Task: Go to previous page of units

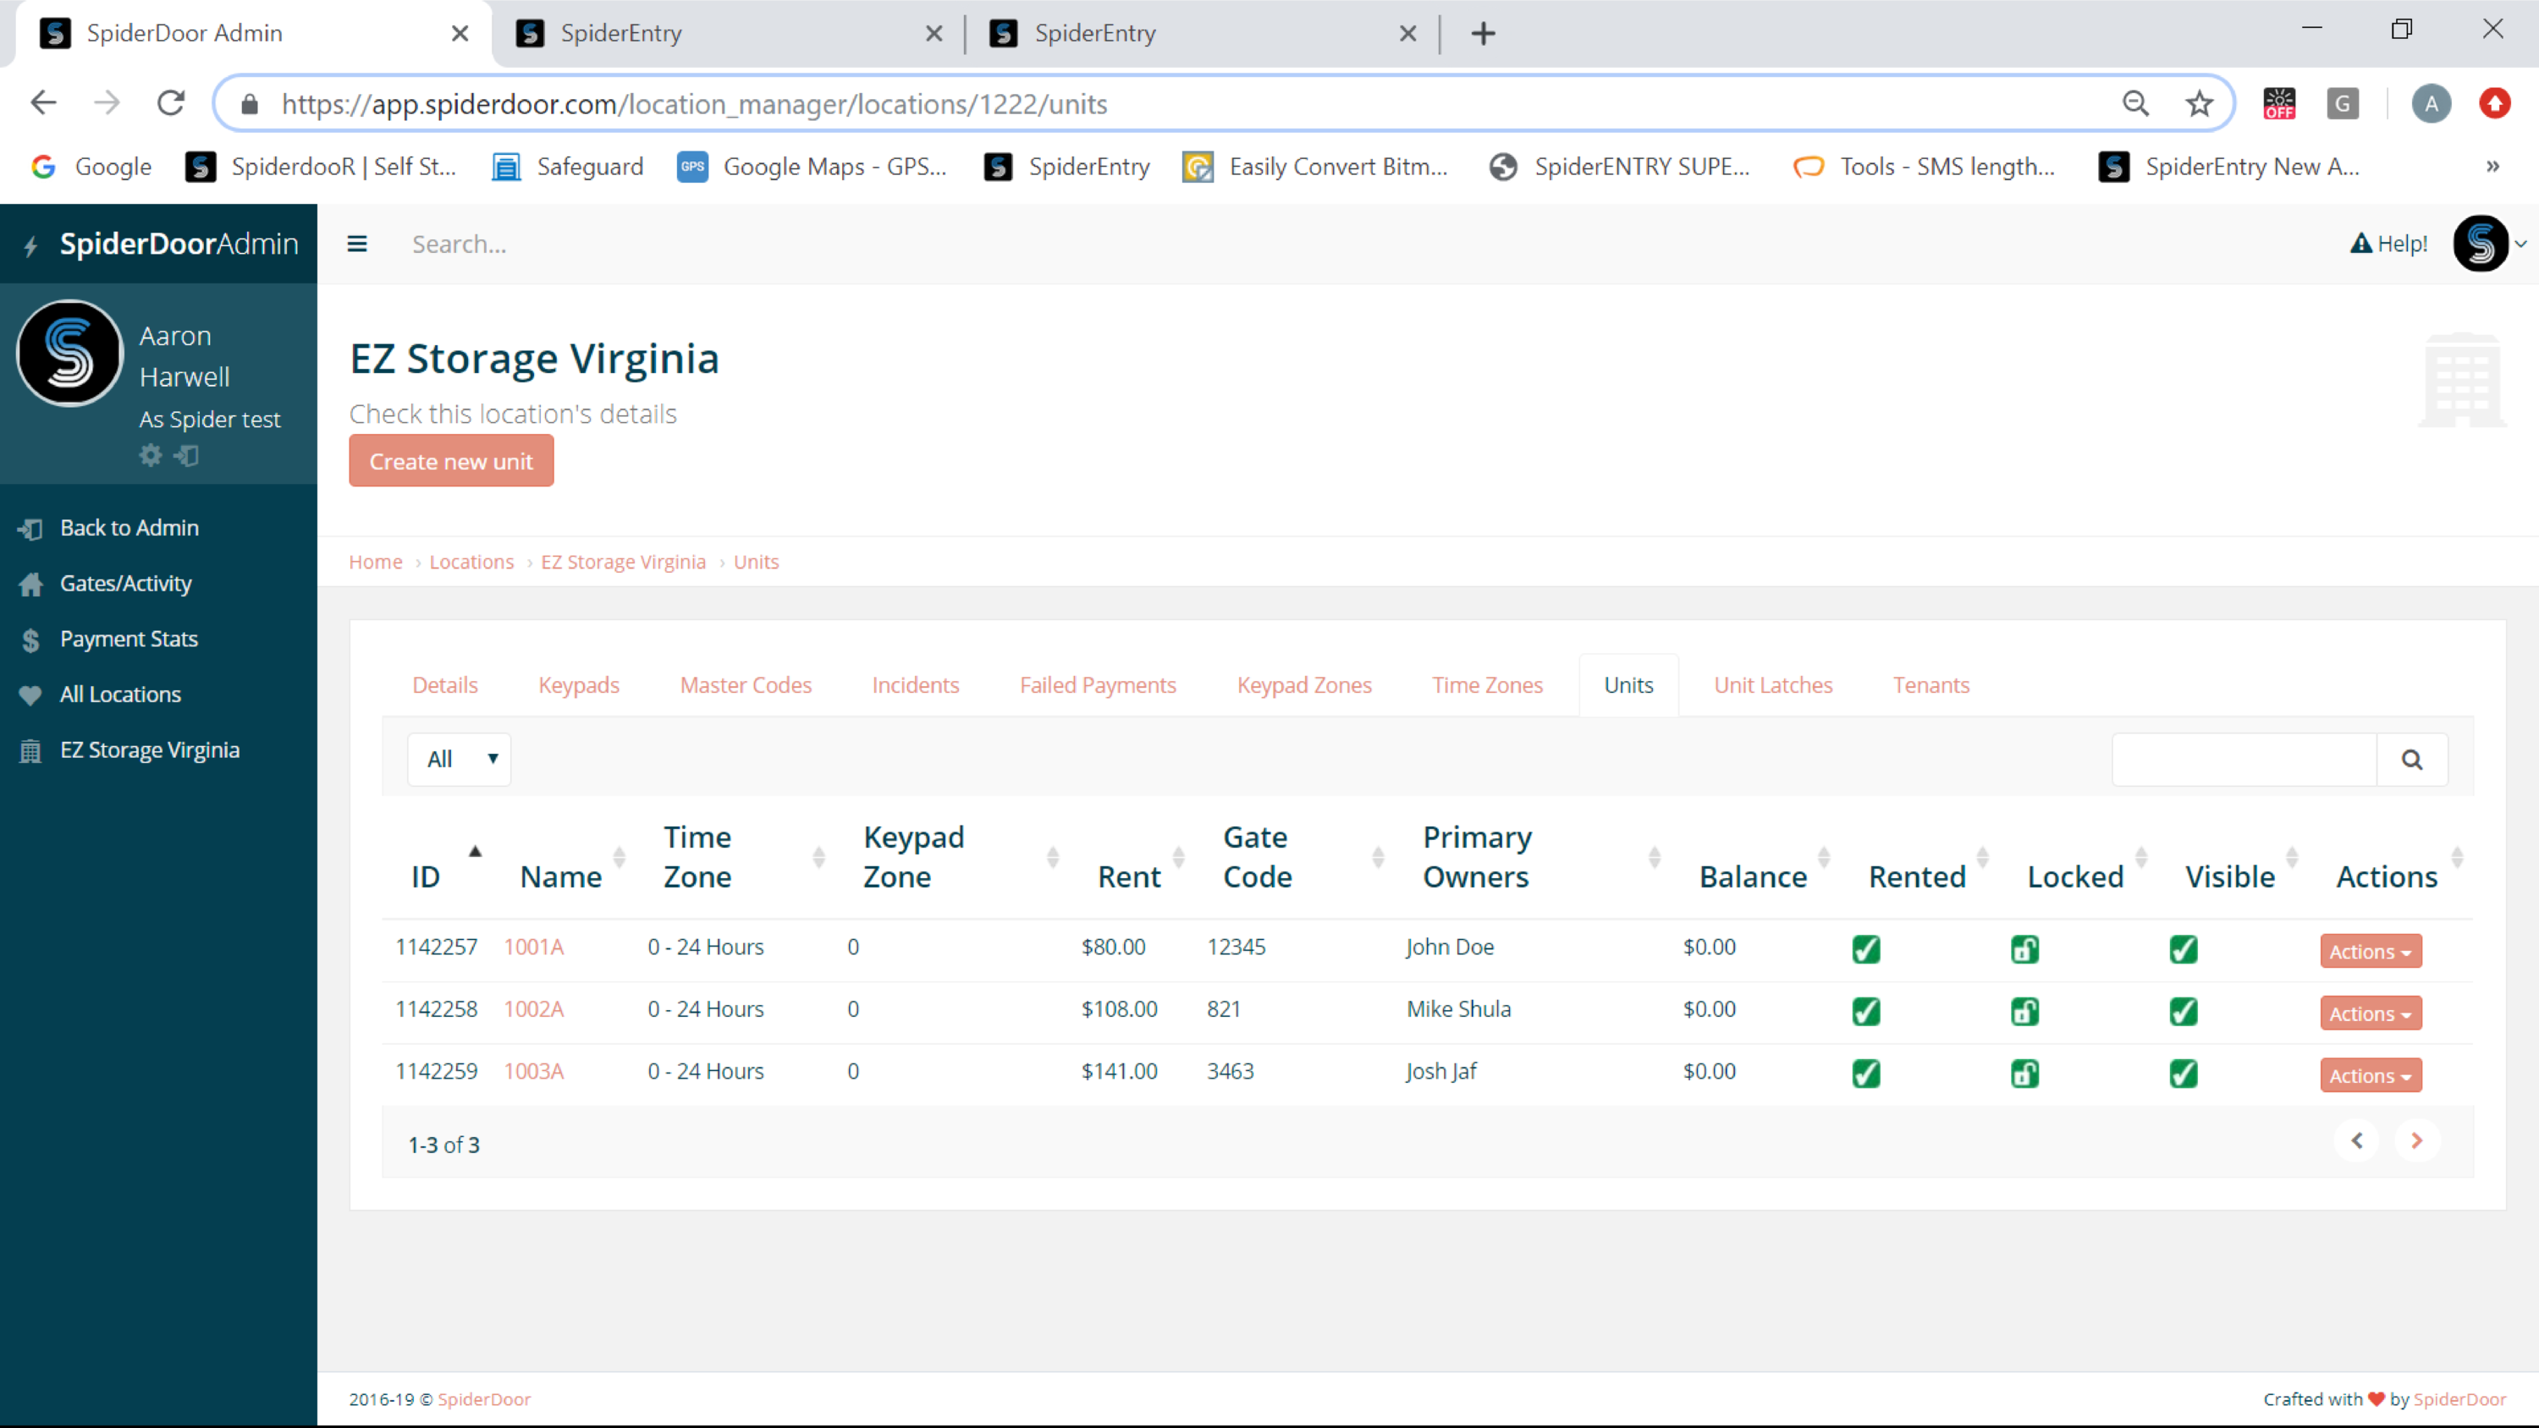Action: (x=2357, y=1140)
